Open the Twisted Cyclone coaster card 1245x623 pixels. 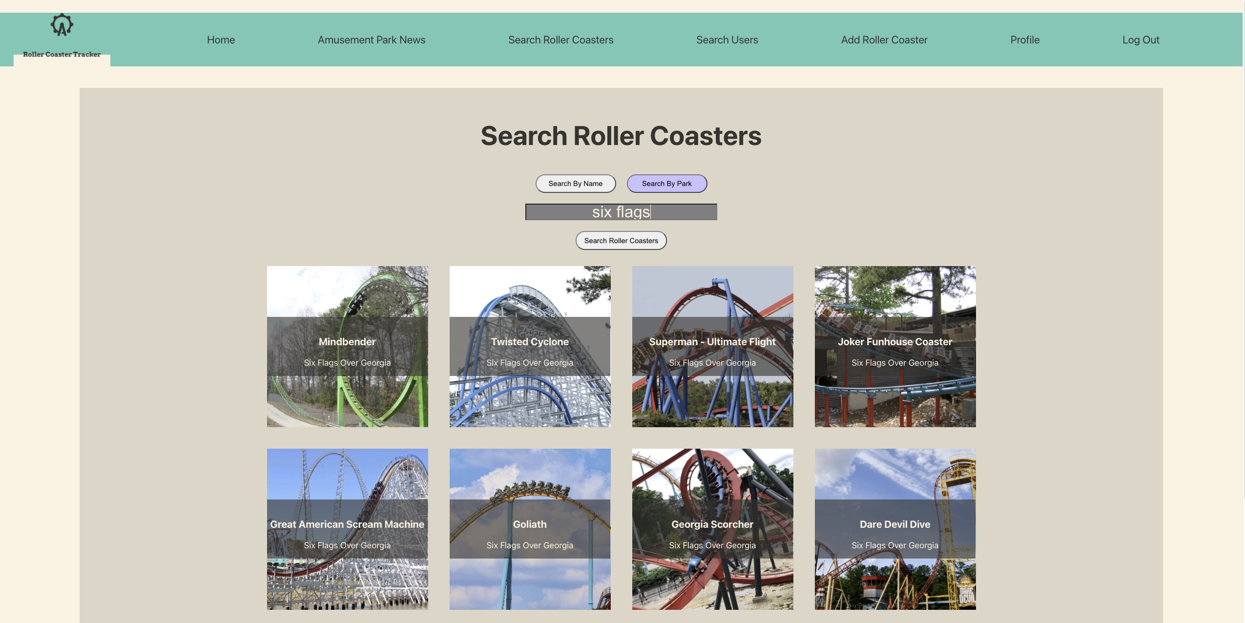pyautogui.click(x=530, y=347)
